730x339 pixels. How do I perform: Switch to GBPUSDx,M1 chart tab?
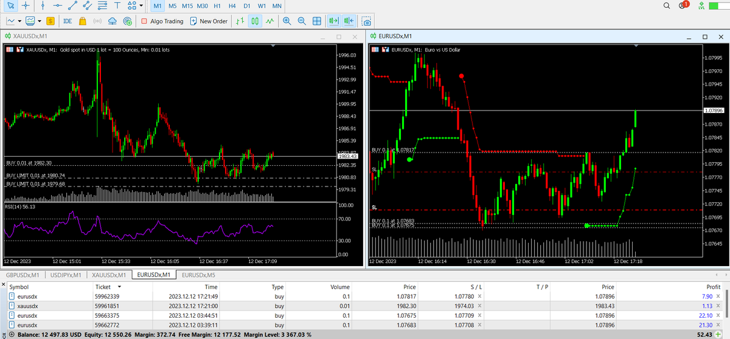click(x=23, y=275)
